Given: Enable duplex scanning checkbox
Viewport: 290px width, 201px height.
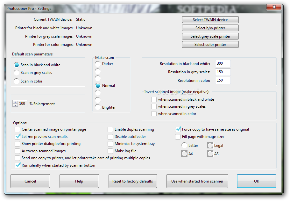Looking at the screenshot, I should click(110, 129).
